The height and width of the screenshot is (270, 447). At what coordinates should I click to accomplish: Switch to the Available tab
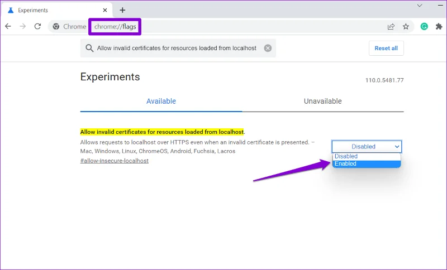pos(161,101)
